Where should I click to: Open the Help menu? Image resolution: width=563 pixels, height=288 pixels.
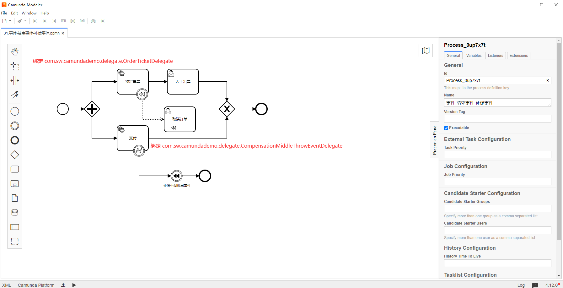(x=45, y=13)
